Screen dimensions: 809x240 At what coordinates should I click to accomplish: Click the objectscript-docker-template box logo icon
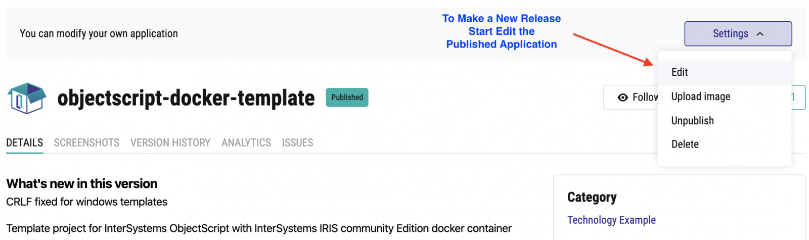pos(27,98)
